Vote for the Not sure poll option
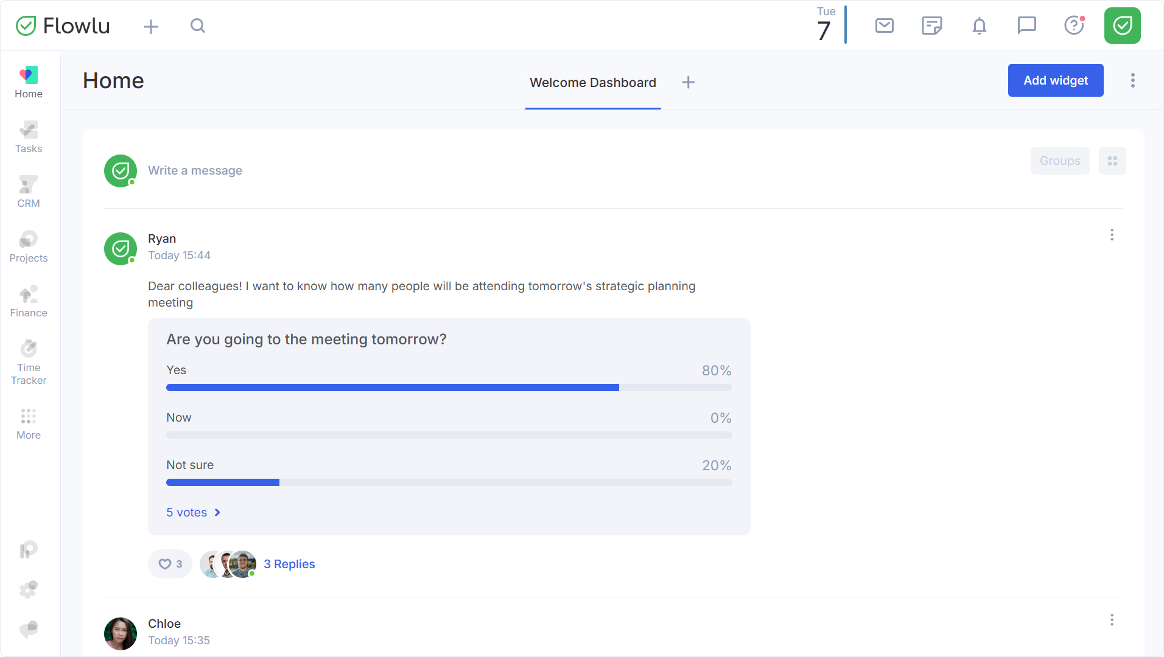 point(449,473)
